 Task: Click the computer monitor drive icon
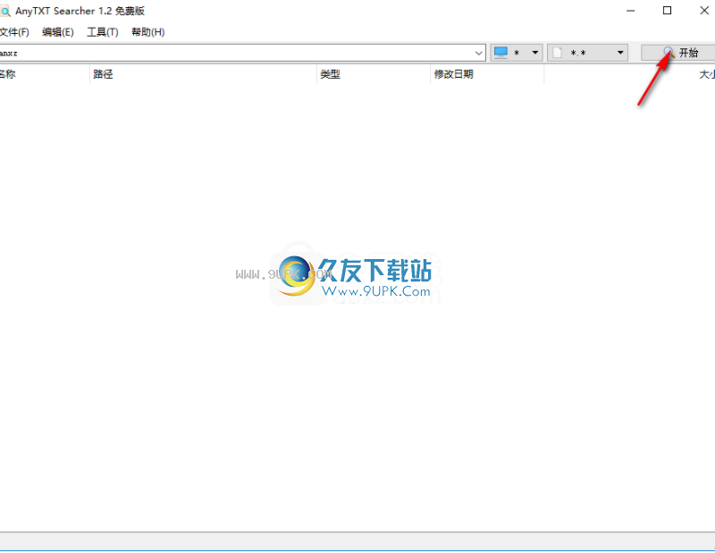coord(500,53)
